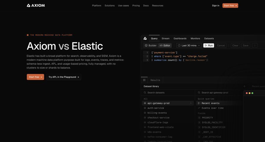Switch to the Stream tab
Screen dimensions: 265x142
(x=165, y=38)
